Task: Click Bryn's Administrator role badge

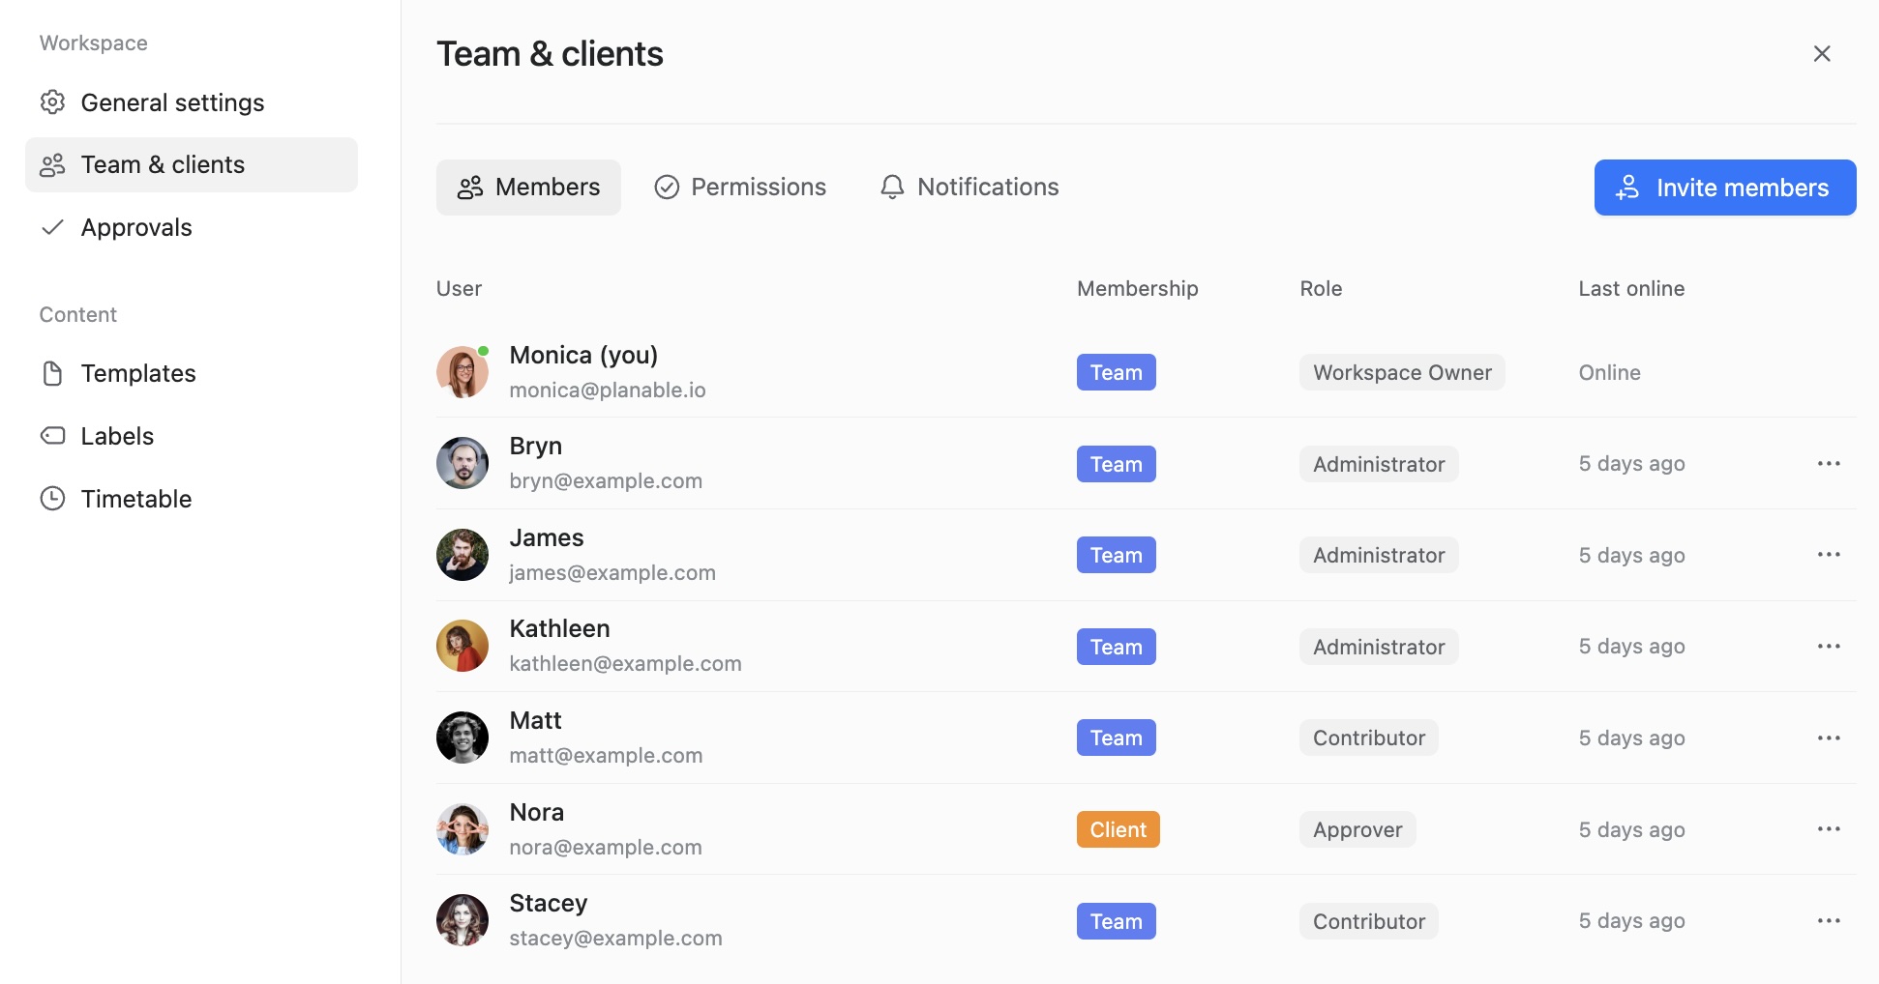Action: 1379,464
